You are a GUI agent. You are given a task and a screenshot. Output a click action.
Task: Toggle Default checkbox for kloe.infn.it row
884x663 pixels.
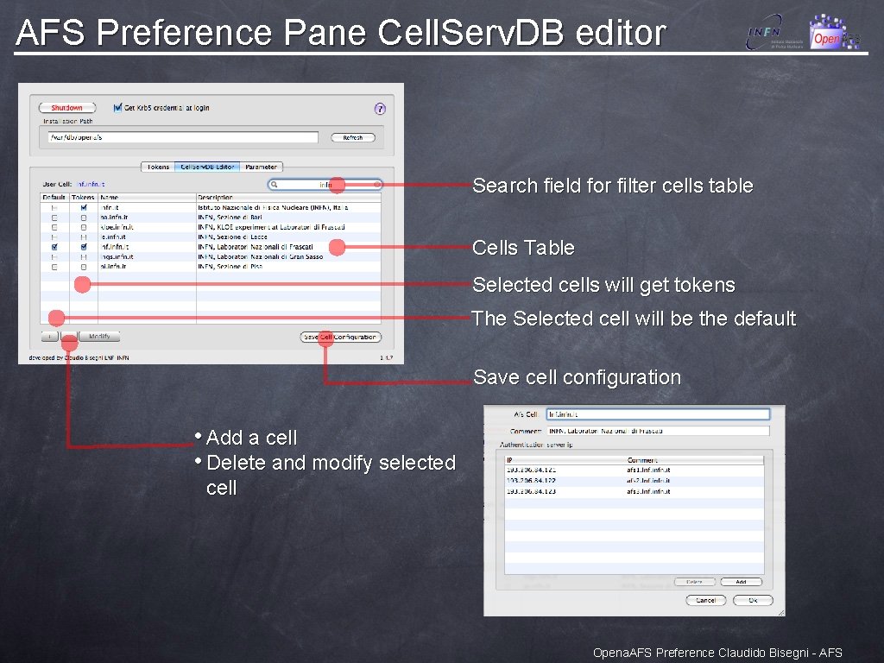click(54, 227)
